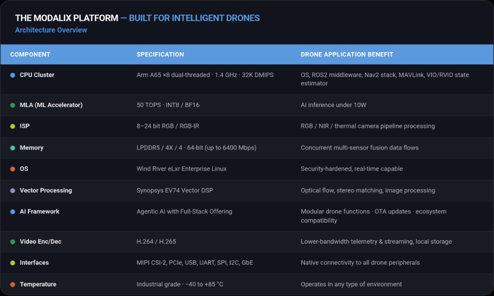The image size is (494, 296).
Task: Click the Synopsys EV74 Vector DSP specification
Action: click(175, 190)
